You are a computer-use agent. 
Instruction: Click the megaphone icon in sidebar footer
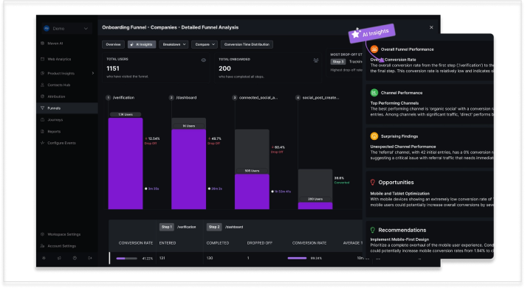click(59, 258)
